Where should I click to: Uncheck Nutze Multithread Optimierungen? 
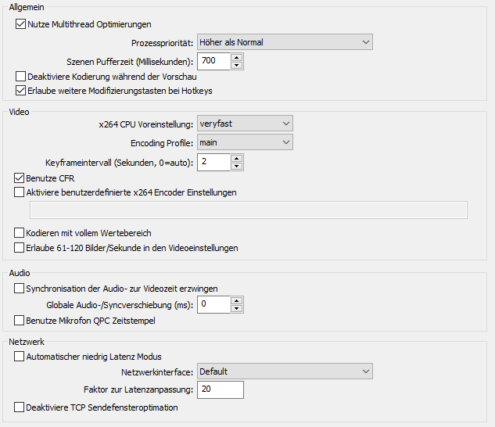20,24
